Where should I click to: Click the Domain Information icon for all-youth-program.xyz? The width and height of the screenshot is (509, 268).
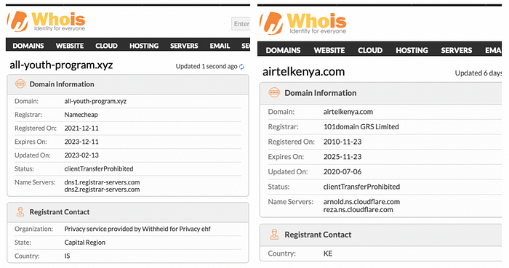20,84
